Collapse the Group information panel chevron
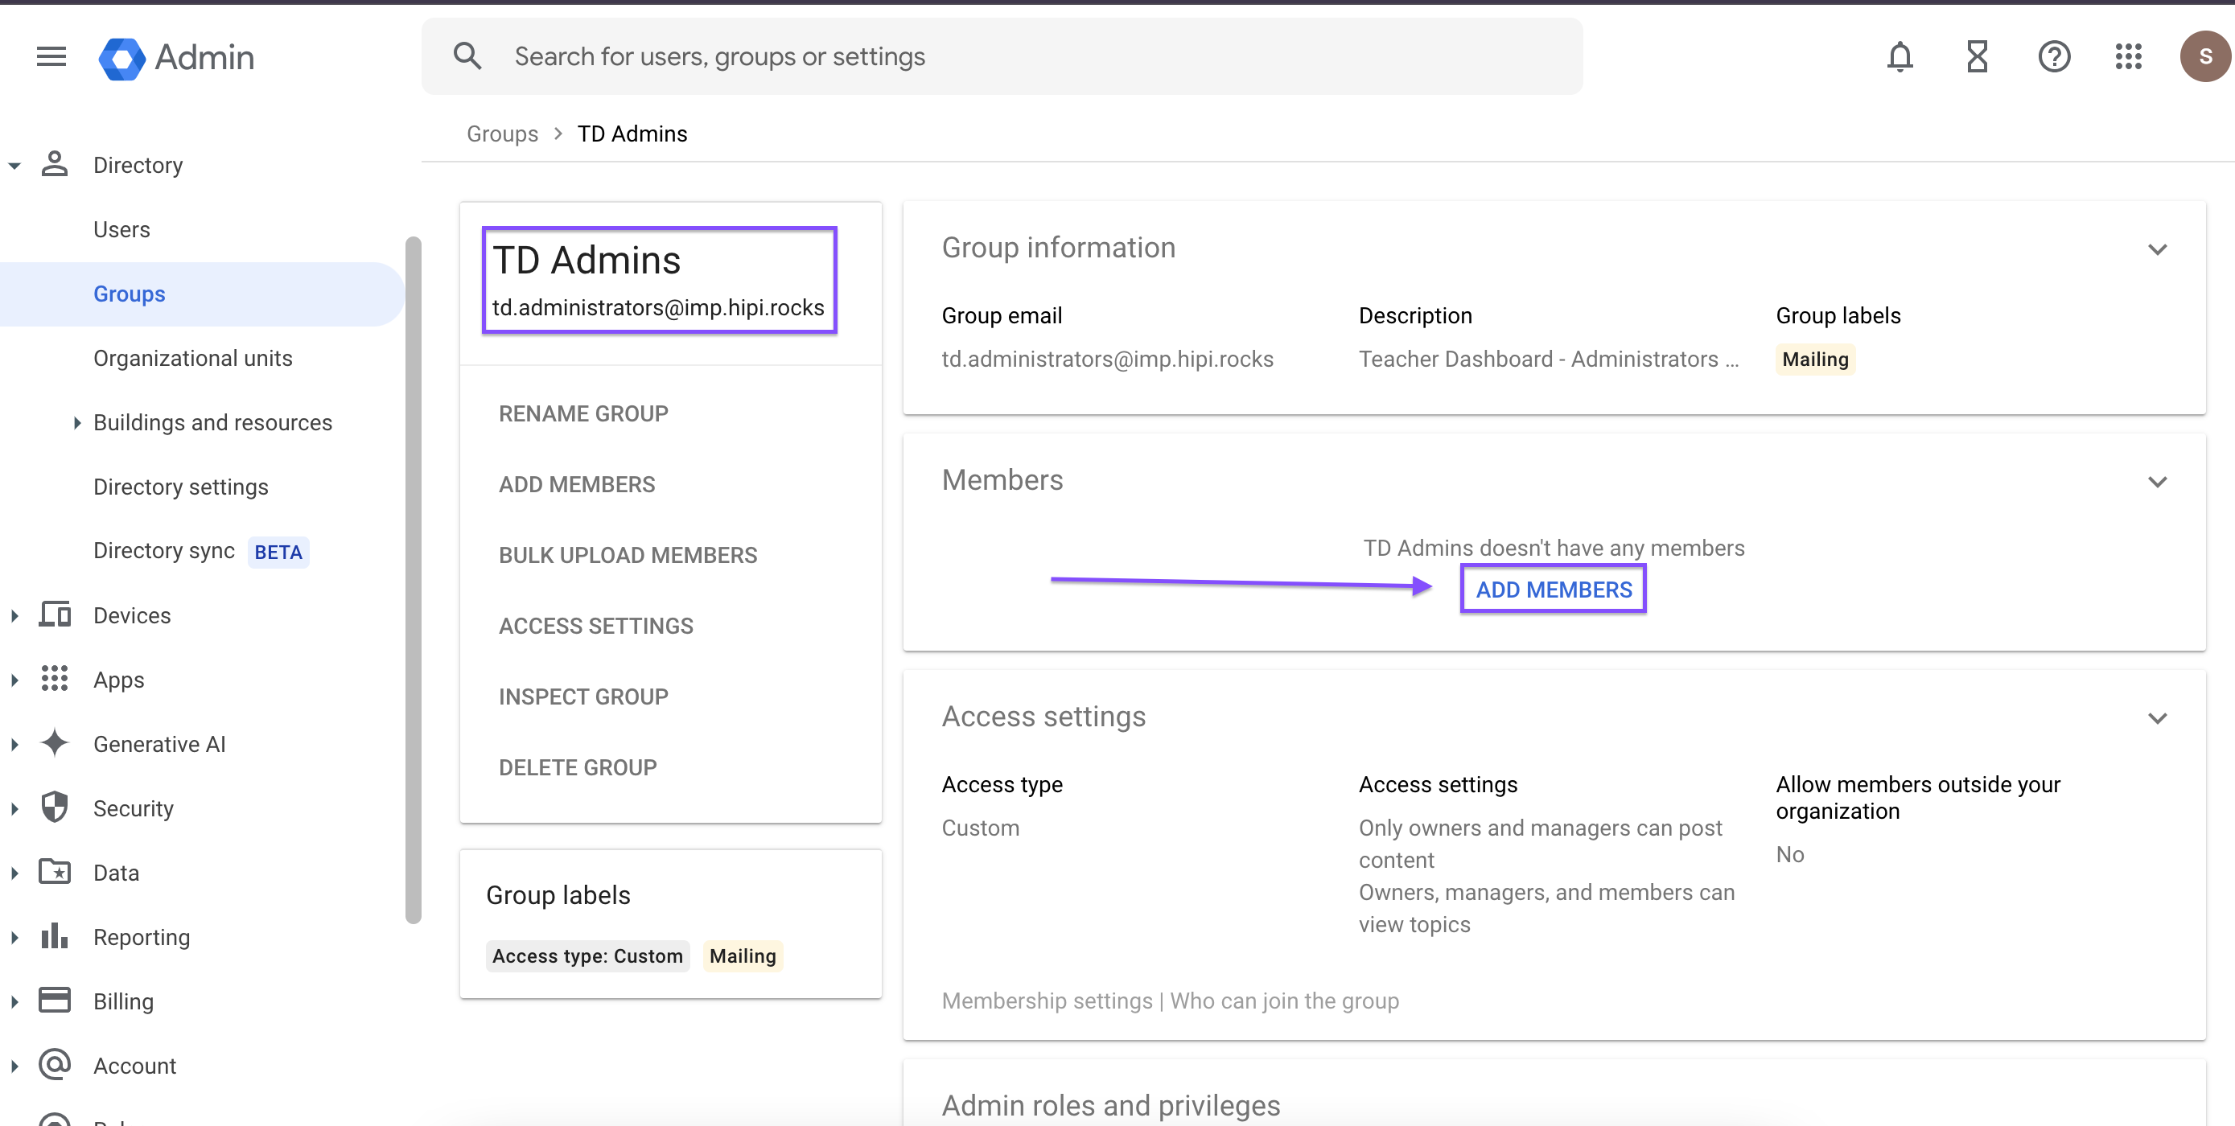The image size is (2235, 1126). tap(2157, 250)
